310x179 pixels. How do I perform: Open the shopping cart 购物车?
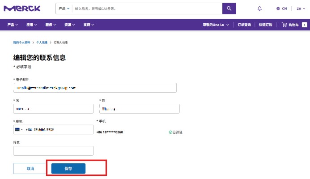click(x=291, y=25)
